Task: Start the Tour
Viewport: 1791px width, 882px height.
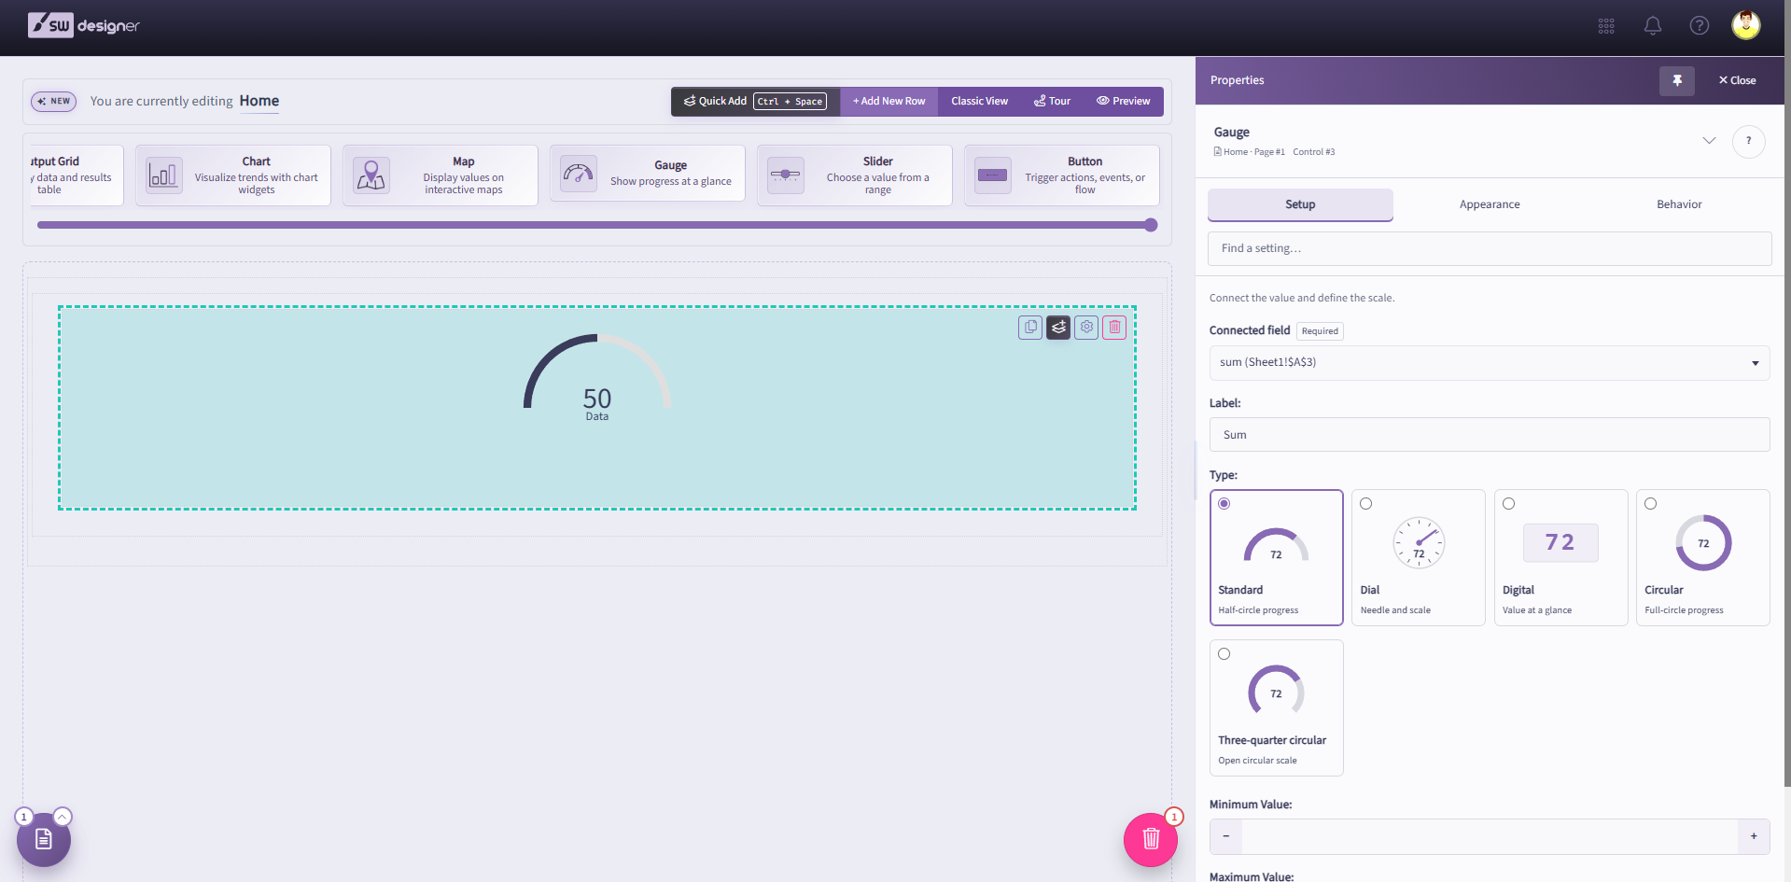Action: pyautogui.click(x=1052, y=102)
